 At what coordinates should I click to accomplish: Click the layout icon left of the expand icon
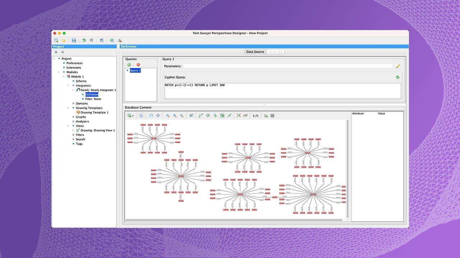point(229,115)
